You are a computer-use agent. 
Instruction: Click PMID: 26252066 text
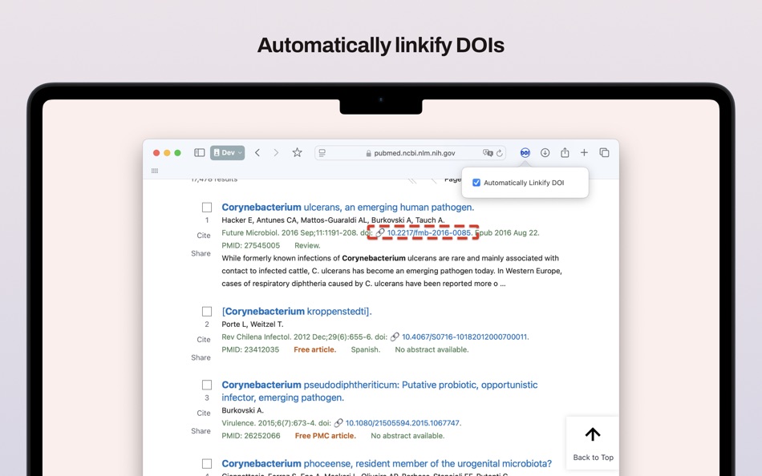click(x=251, y=436)
